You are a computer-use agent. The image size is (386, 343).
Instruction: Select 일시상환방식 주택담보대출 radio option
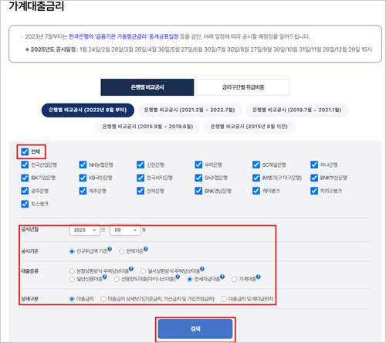tap(143, 271)
